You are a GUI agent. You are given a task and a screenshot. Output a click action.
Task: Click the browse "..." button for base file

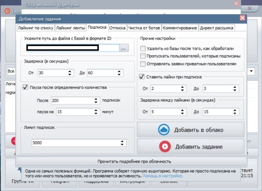[x=124, y=48]
